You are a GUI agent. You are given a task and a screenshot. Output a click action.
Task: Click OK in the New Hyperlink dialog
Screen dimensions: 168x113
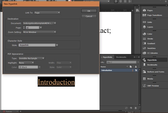(x=89, y=11)
